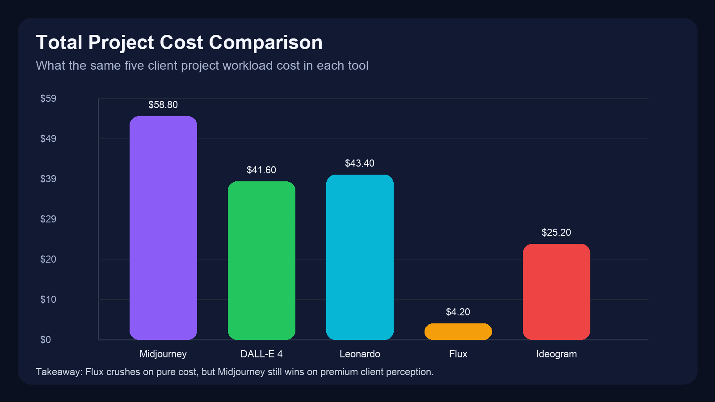Click the $59 tick on the y-axis

(47, 99)
